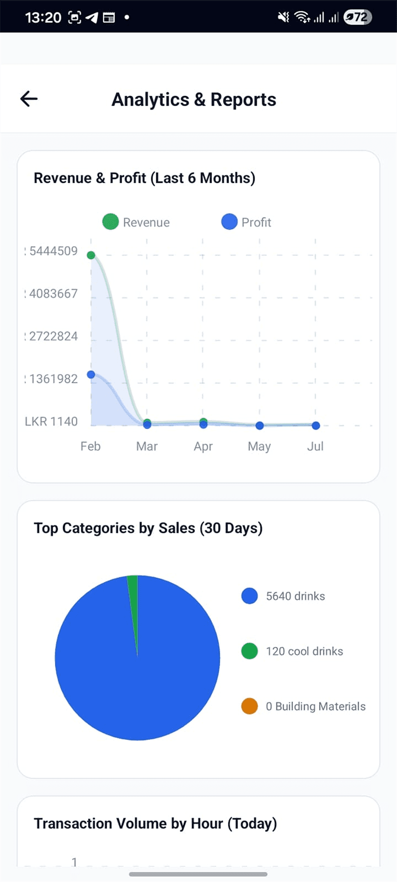Select the green cool drinks legend dot
397x882 pixels.
click(250, 651)
